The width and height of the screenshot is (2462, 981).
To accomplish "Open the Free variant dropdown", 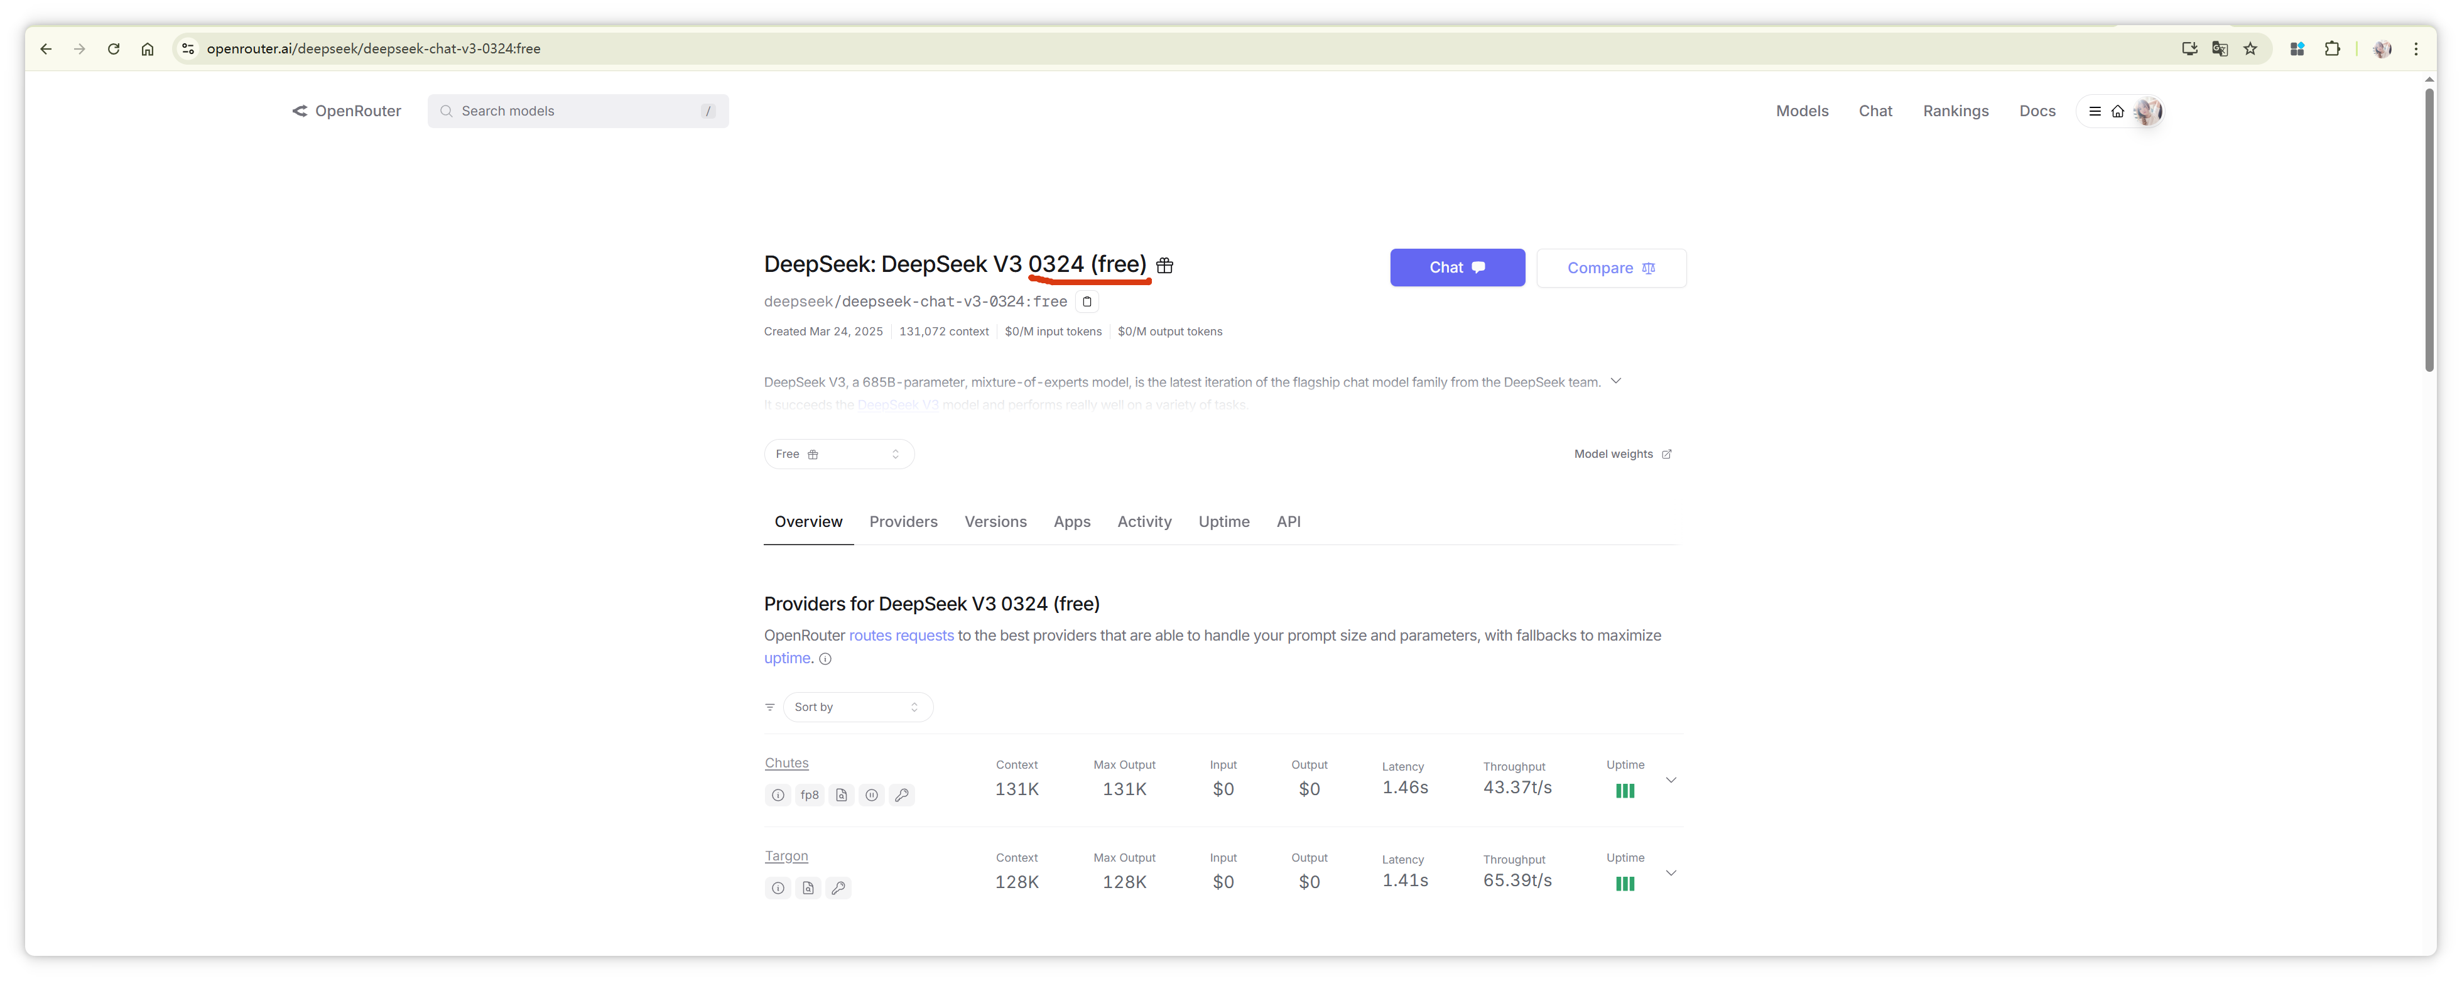I will click(838, 454).
